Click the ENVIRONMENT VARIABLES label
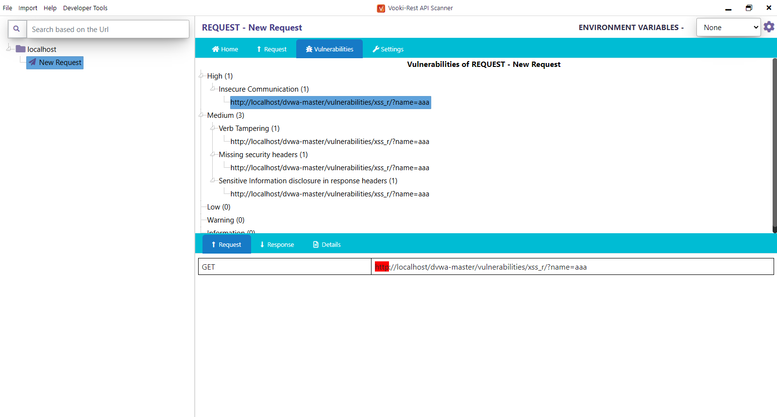Screen dimensions: 777x417 (631, 28)
